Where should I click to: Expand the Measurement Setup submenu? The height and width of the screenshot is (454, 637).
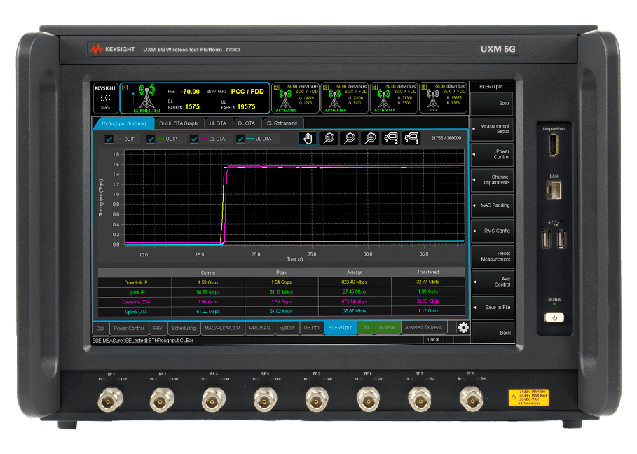(x=492, y=129)
